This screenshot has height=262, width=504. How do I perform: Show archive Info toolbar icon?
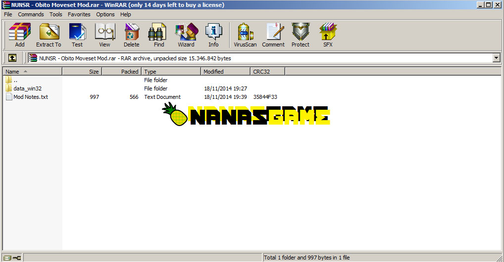(213, 32)
